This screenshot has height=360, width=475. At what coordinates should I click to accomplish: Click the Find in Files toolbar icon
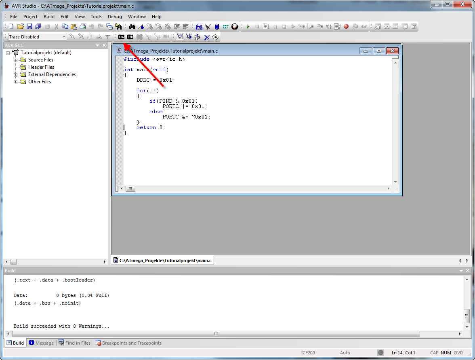coord(118,27)
